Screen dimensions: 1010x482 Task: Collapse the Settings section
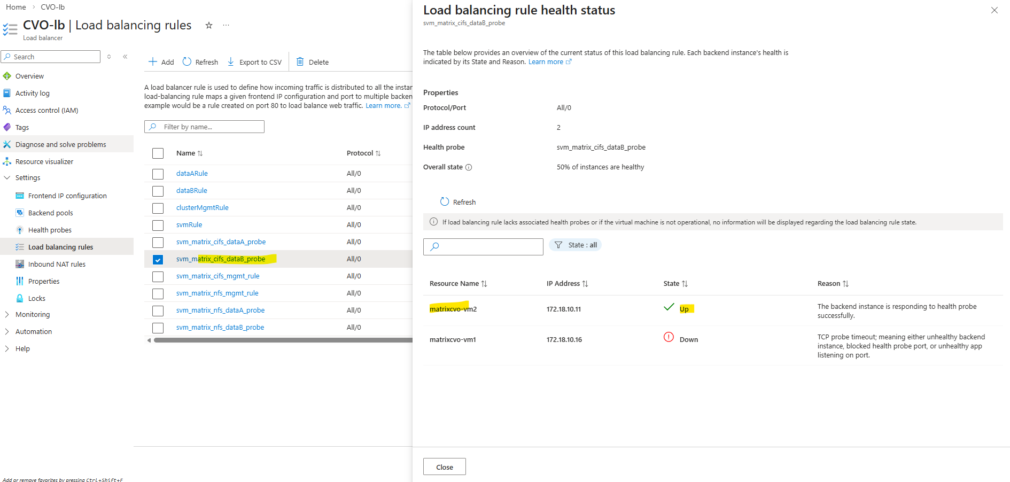click(7, 178)
